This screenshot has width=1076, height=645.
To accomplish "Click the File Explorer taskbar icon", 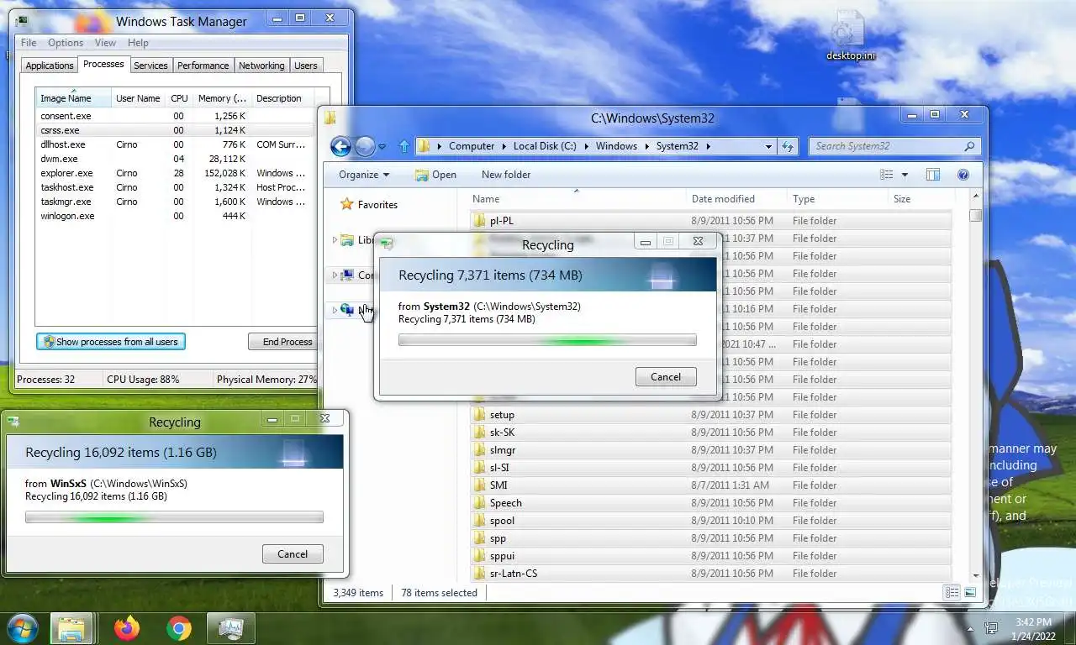I will click(x=71, y=627).
